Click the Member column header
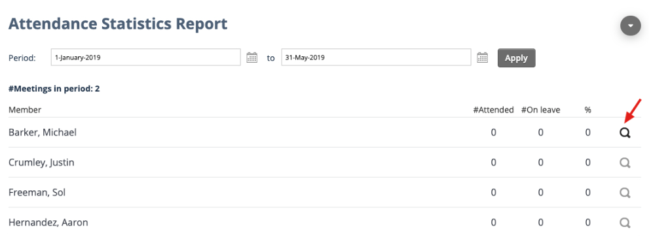Image resolution: width=649 pixels, height=236 pixels. pos(25,110)
